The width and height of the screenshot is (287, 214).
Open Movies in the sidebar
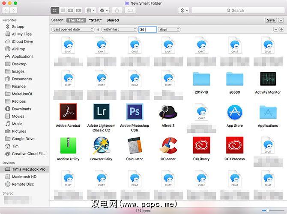pos(15,116)
